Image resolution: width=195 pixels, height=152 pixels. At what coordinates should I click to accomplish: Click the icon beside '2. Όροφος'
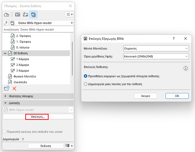[12, 36]
